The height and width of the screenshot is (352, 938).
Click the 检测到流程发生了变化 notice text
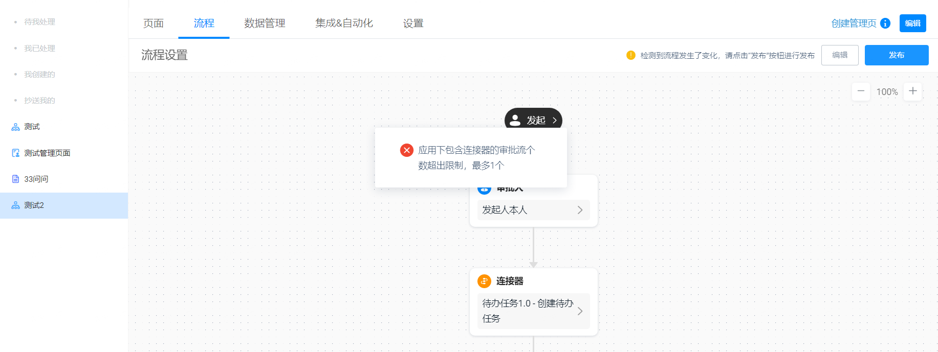727,55
